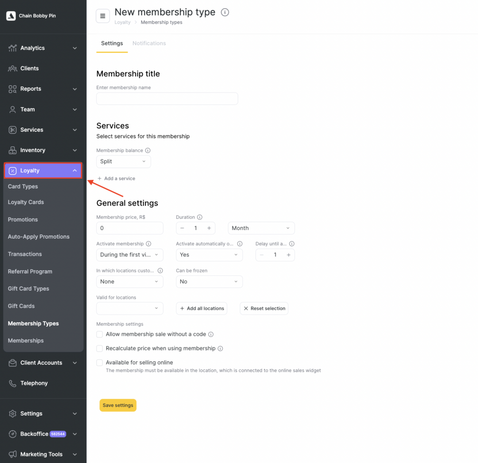Check Recalculate price when using membership
478x463 pixels.
[x=99, y=348]
